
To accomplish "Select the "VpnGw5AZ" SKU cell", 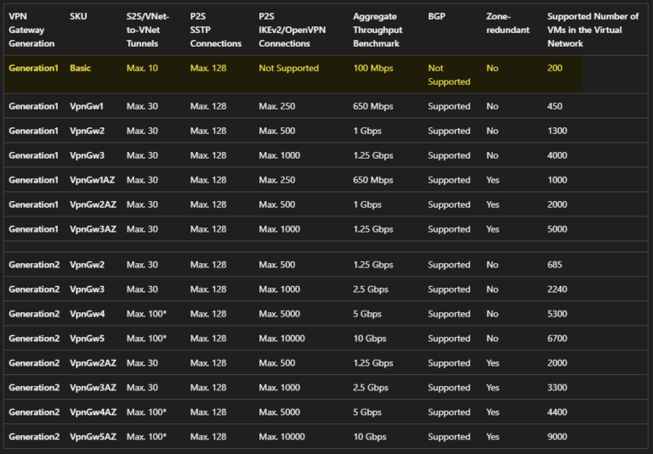I will coord(94,436).
